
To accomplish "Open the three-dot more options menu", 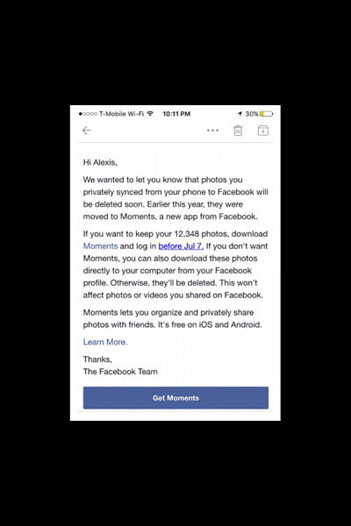I will [x=212, y=130].
